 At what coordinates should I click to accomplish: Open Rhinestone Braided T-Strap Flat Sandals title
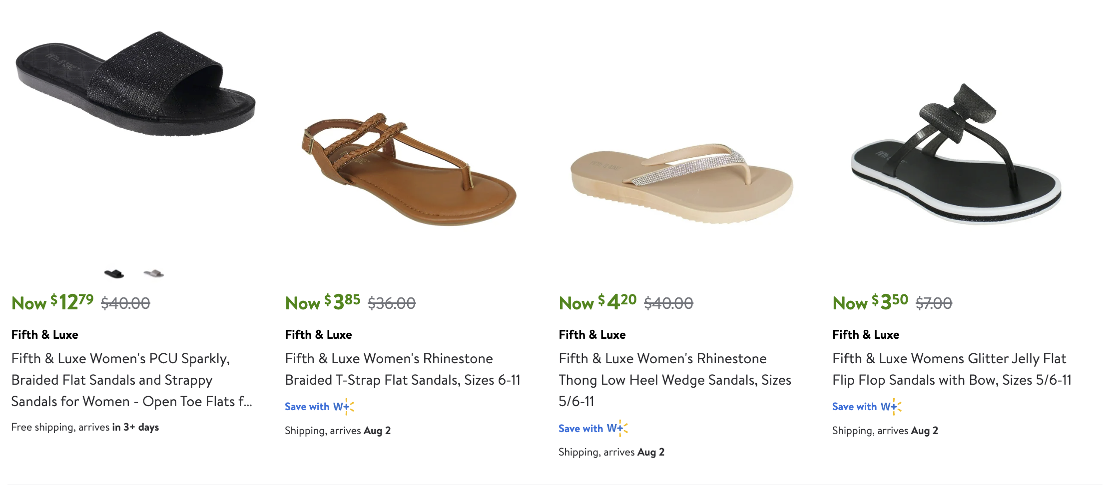pyautogui.click(x=403, y=369)
